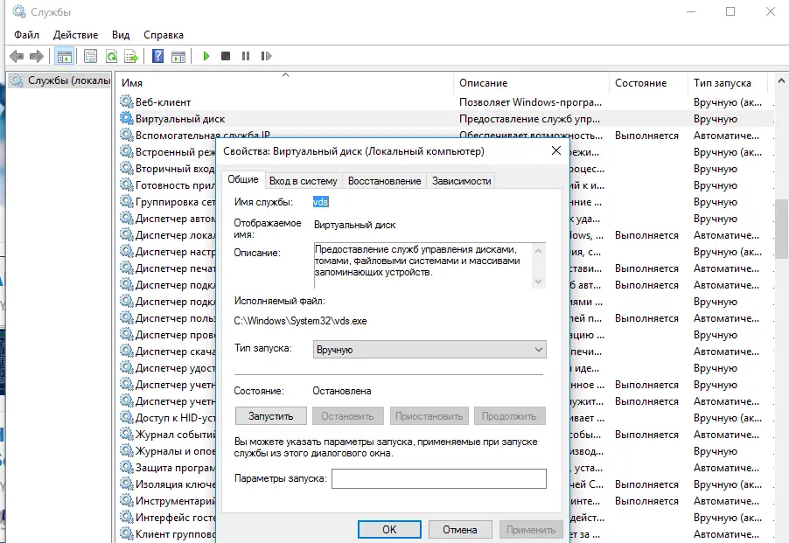Switch to the Восстановление tab

coord(384,181)
